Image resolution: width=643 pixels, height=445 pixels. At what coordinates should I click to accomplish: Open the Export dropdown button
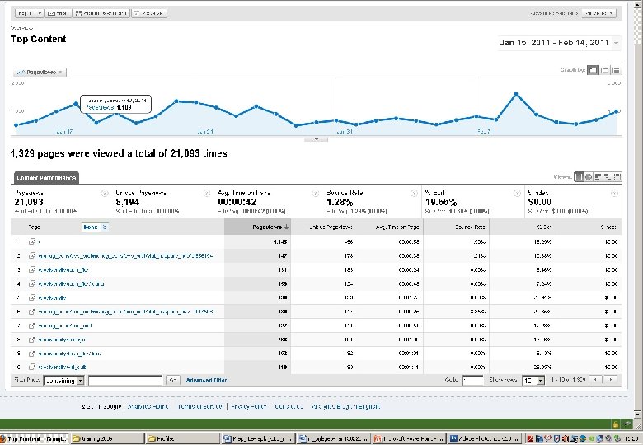point(29,13)
